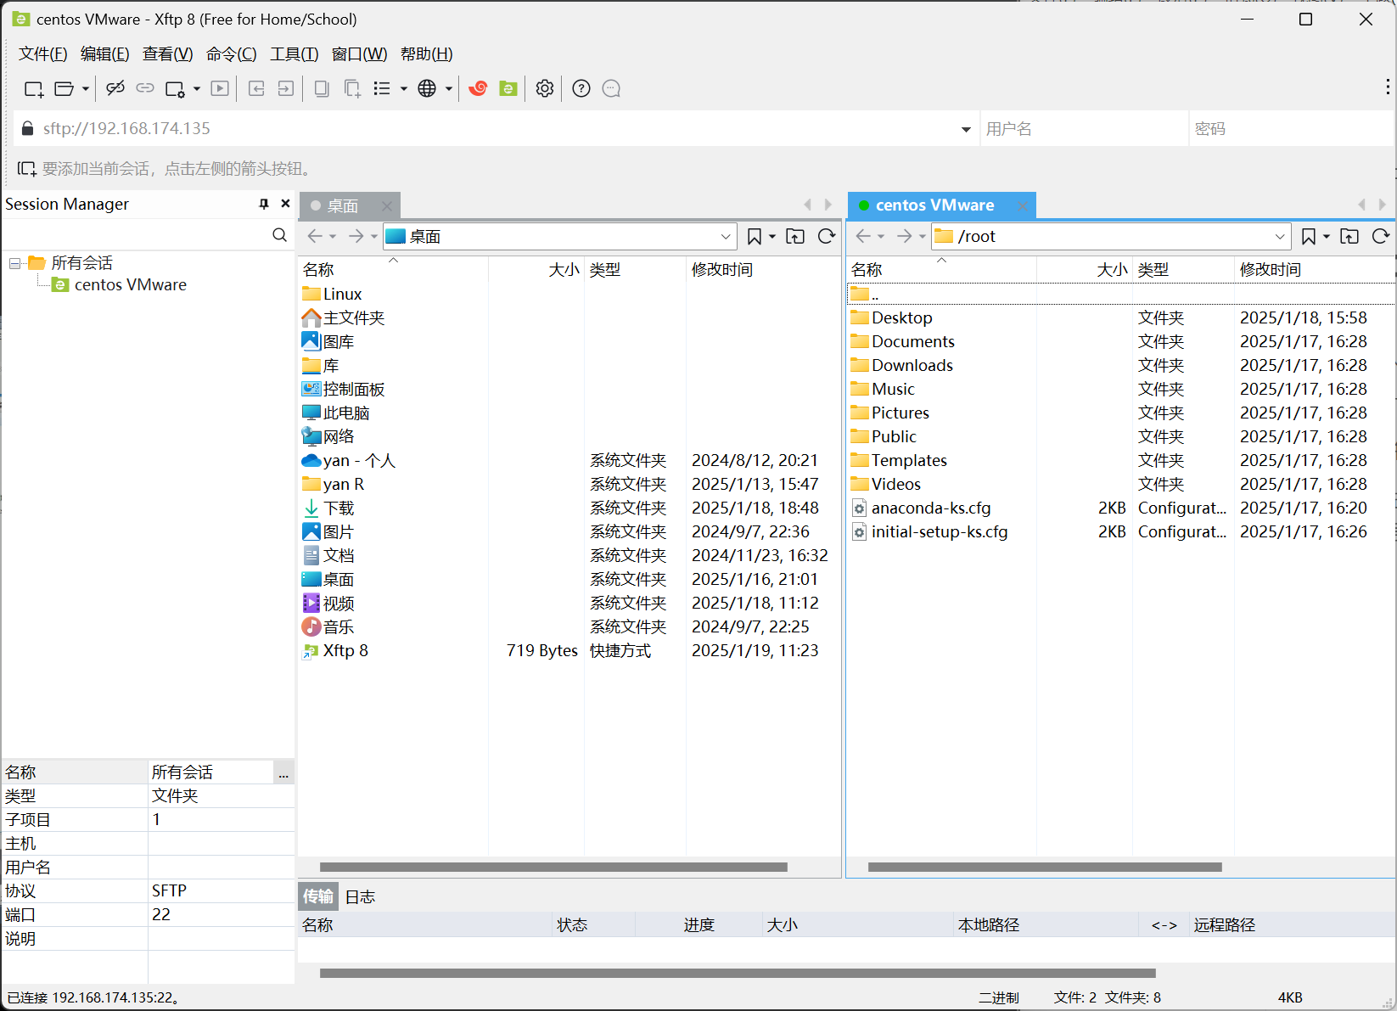Image resolution: width=1397 pixels, height=1011 pixels.
Task: Close the centos VMware remote tab
Action: coord(1023,205)
